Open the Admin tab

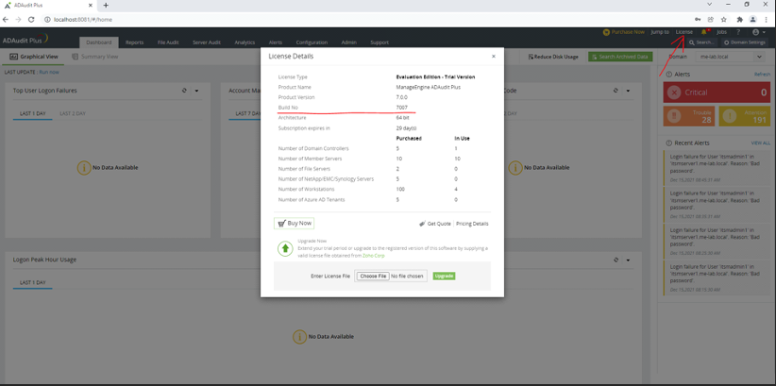pos(349,42)
